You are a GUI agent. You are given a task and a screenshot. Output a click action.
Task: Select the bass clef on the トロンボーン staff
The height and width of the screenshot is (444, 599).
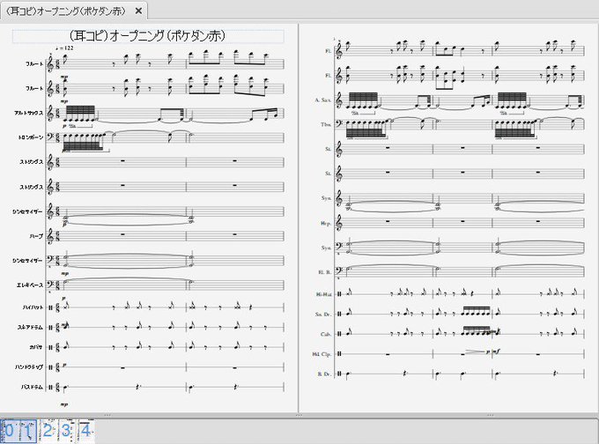50,137
